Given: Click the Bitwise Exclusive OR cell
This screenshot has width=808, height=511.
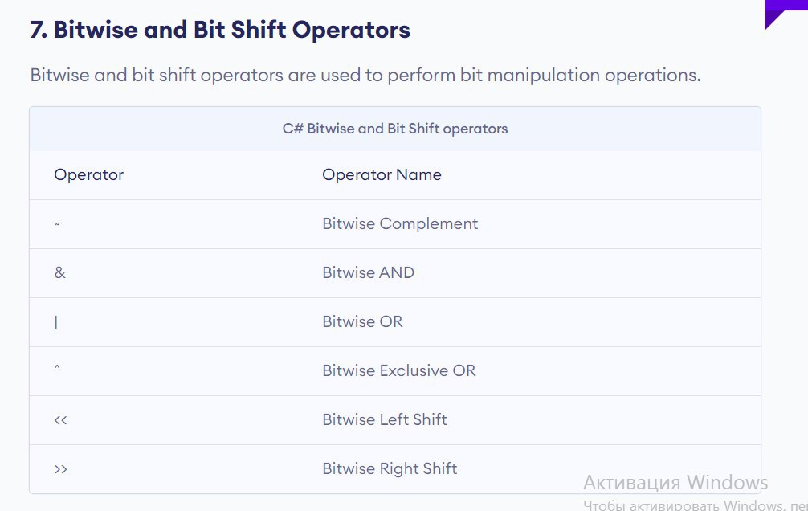Looking at the screenshot, I should pos(399,370).
